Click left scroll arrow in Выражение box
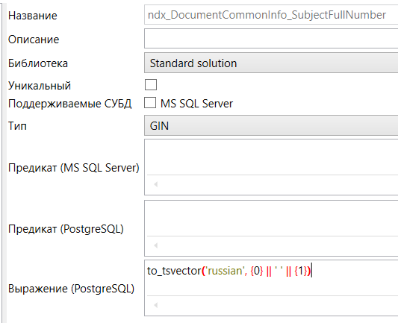 pos(156,305)
